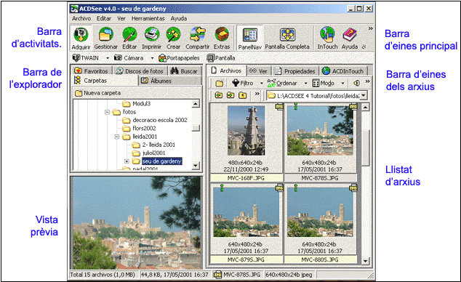Viewport: 461px width, 282px height.
Task: Switch to the Álbumes tab
Action: click(x=170, y=81)
